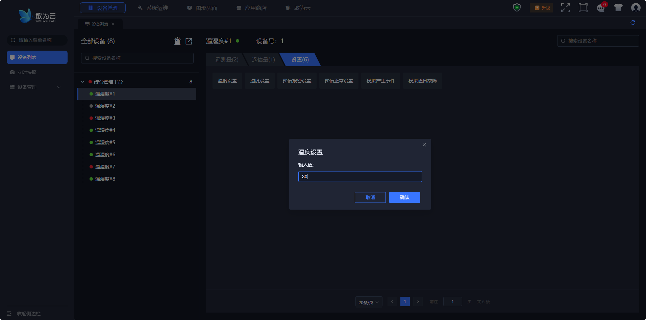Click the 取为云 logo
The width and height of the screenshot is (646, 320).
tap(37, 16)
